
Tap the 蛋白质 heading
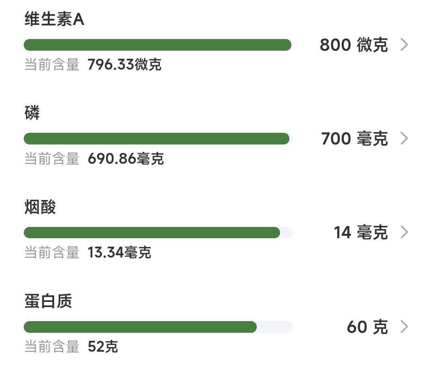(x=48, y=301)
